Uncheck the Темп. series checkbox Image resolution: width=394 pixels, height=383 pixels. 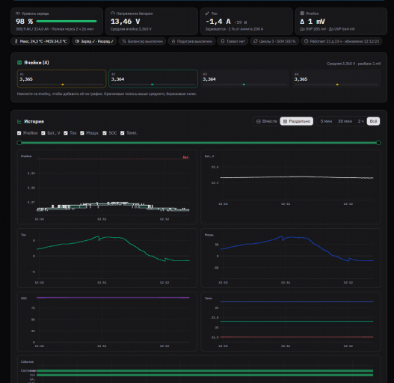click(x=123, y=133)
